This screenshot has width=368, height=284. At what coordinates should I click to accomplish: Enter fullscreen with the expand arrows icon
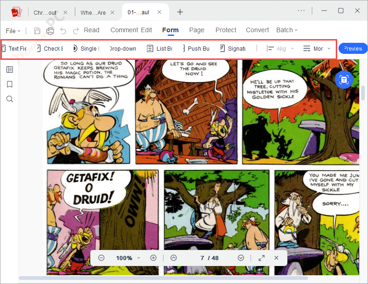coord(262,258)
